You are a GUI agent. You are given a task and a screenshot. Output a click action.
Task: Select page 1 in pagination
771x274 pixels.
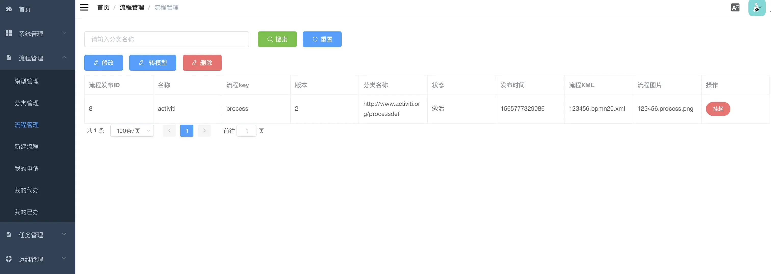pos(187,131)
